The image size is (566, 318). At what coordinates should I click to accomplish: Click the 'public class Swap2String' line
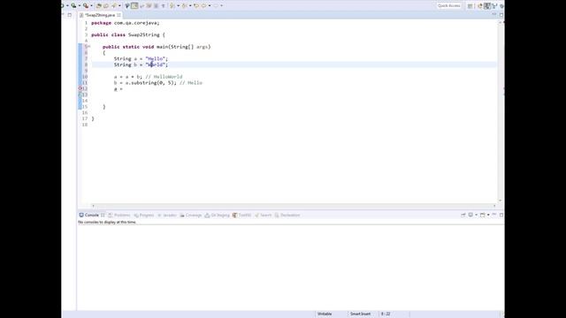coord(128,34)
